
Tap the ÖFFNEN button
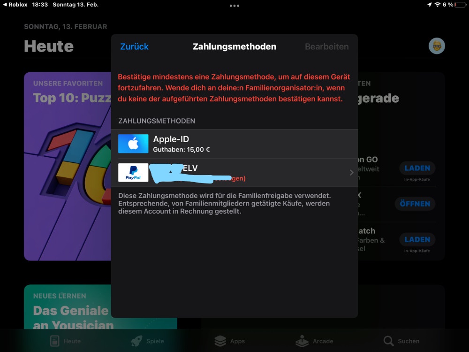pos(415,204)
